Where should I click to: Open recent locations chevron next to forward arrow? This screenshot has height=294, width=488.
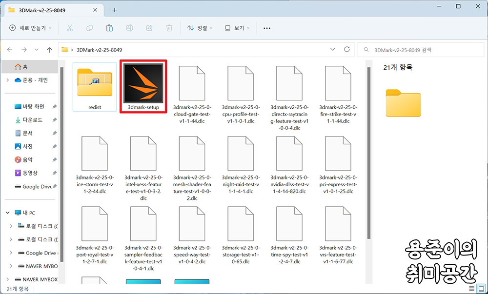click(x=37, y=50)
